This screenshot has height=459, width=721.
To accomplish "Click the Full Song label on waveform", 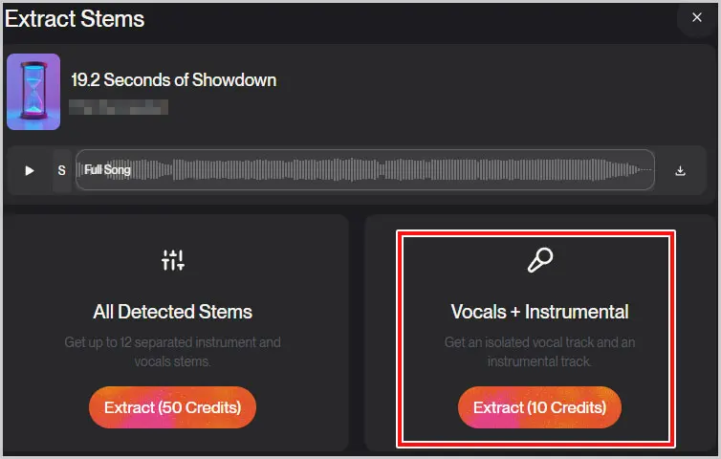I will (x=107, y=169).
